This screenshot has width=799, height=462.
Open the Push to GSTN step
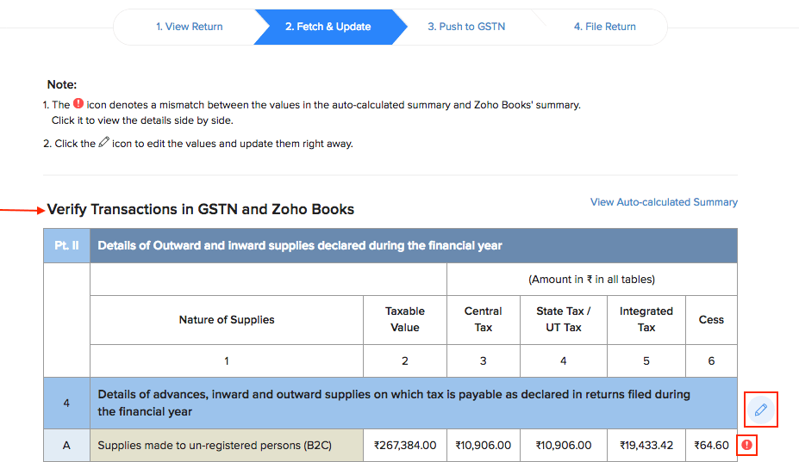tap(466, 27)
